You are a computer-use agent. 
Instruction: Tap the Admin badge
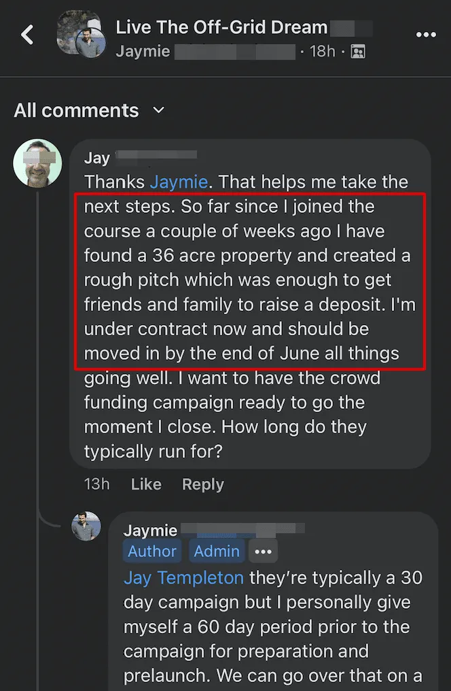click(217, 552)
